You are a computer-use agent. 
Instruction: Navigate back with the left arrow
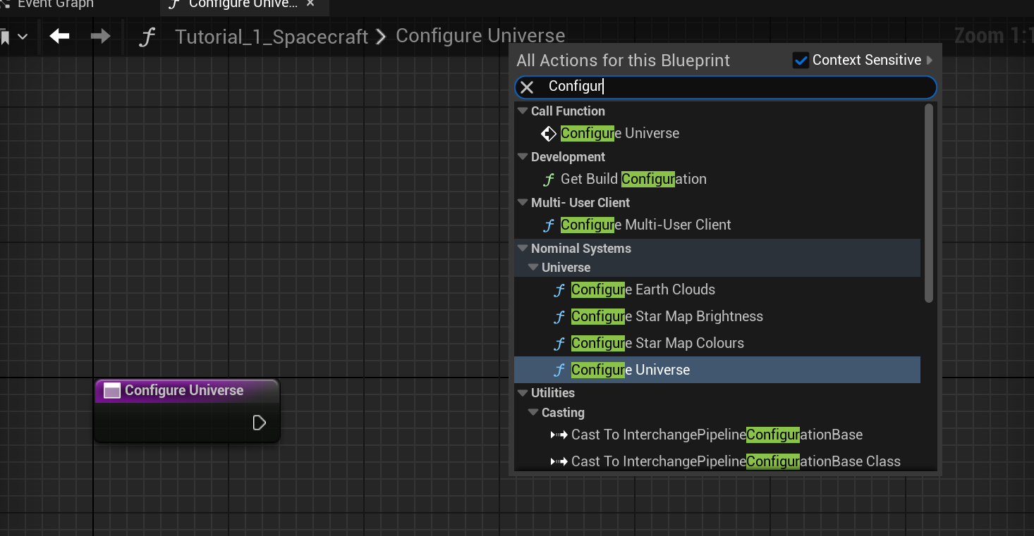coord(59,36)
